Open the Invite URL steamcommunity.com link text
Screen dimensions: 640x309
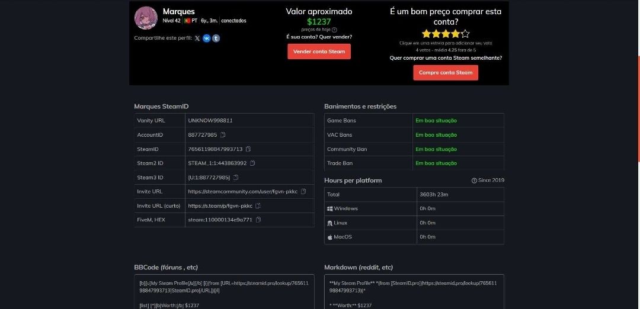click(243, 191)
